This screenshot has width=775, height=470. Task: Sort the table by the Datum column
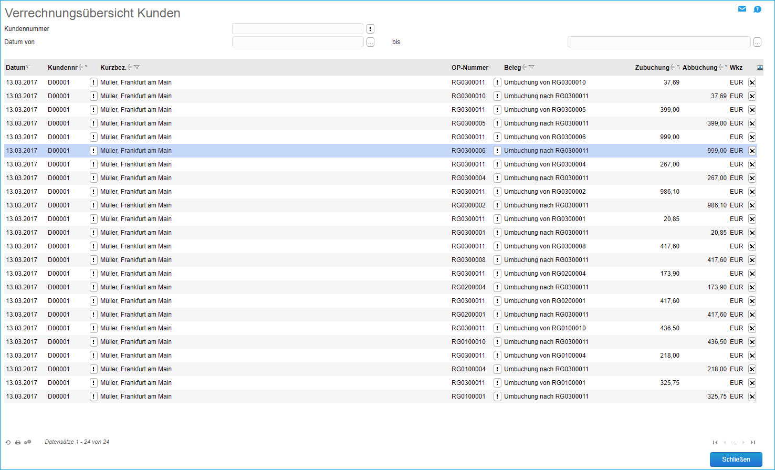click(16, 68)
